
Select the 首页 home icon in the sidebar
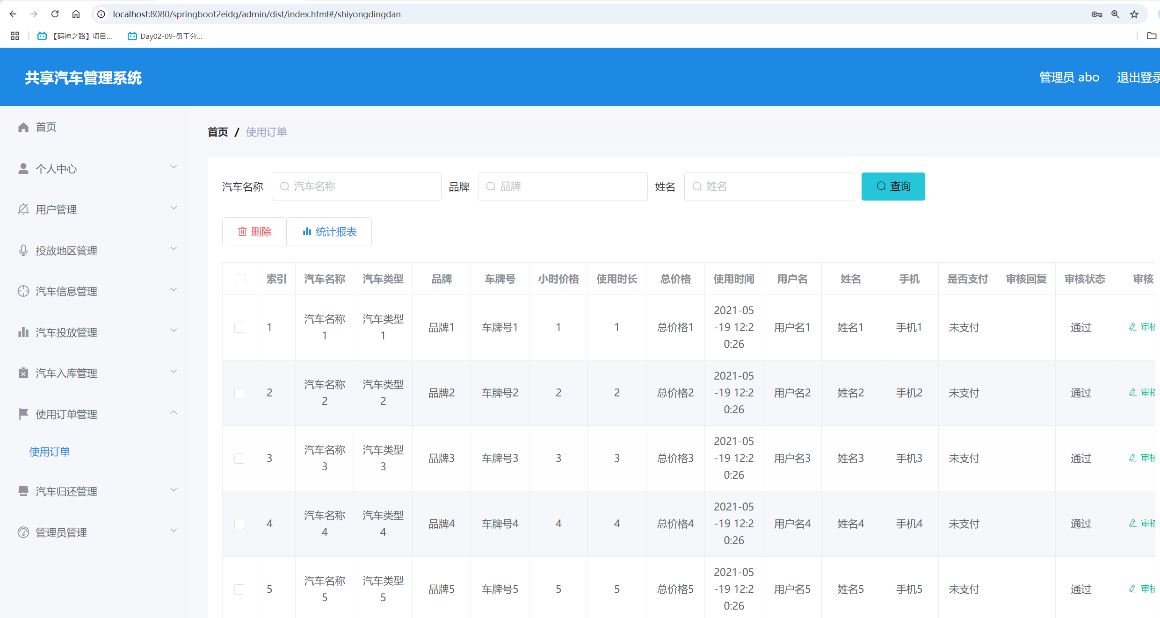[23, 127]
